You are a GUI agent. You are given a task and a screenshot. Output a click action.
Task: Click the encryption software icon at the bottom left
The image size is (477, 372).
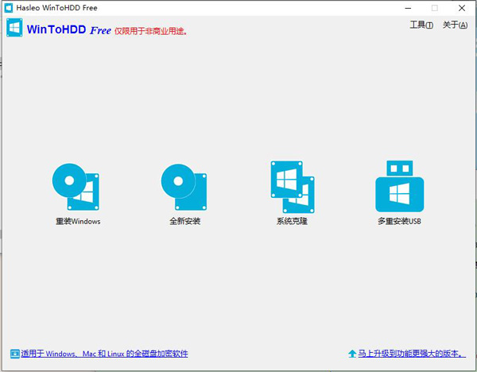[14, 354]
